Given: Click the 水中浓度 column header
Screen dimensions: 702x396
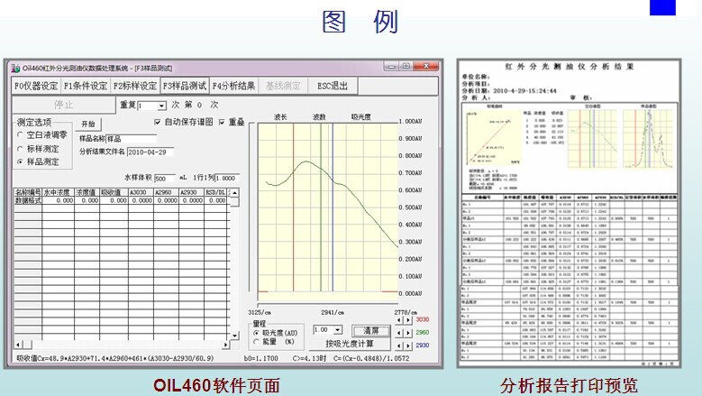Looking at the screenshot, I should (x=59, y=193).
